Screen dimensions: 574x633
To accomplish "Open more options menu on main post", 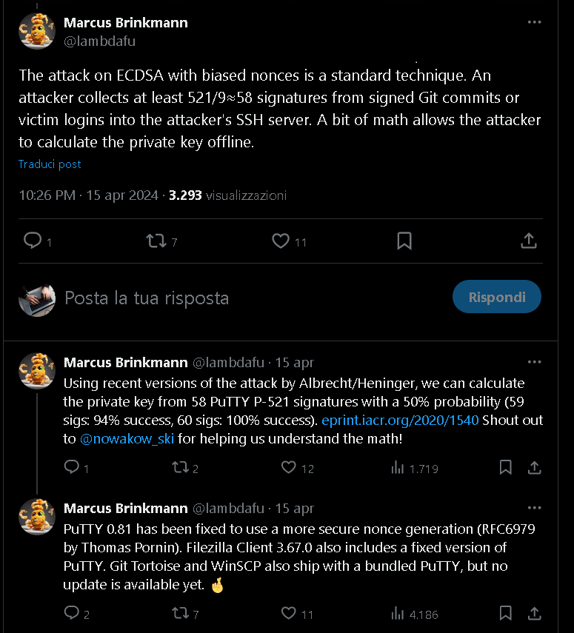I will [x=534, y=22].
